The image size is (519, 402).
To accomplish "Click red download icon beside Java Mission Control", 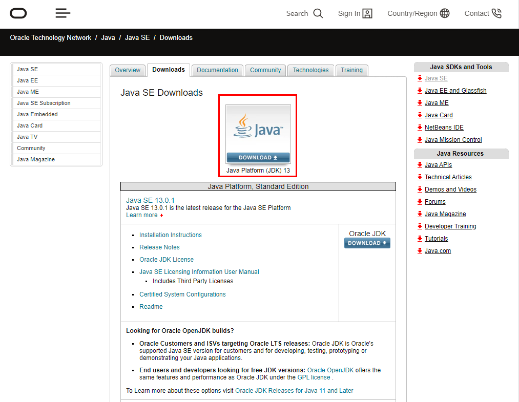I will pos(420,140).
